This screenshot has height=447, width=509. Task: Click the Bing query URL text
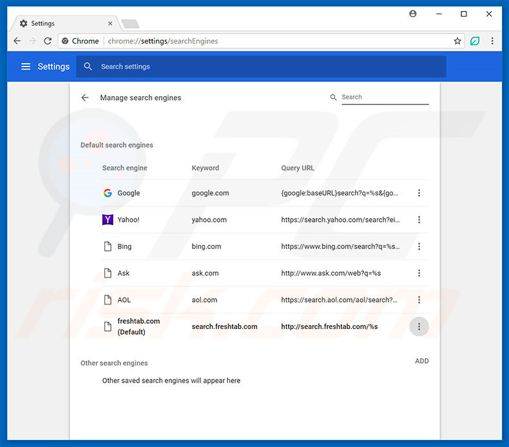340,246
